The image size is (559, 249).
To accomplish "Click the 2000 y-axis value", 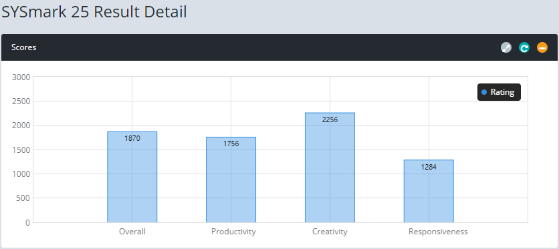I will pos(21,126).
